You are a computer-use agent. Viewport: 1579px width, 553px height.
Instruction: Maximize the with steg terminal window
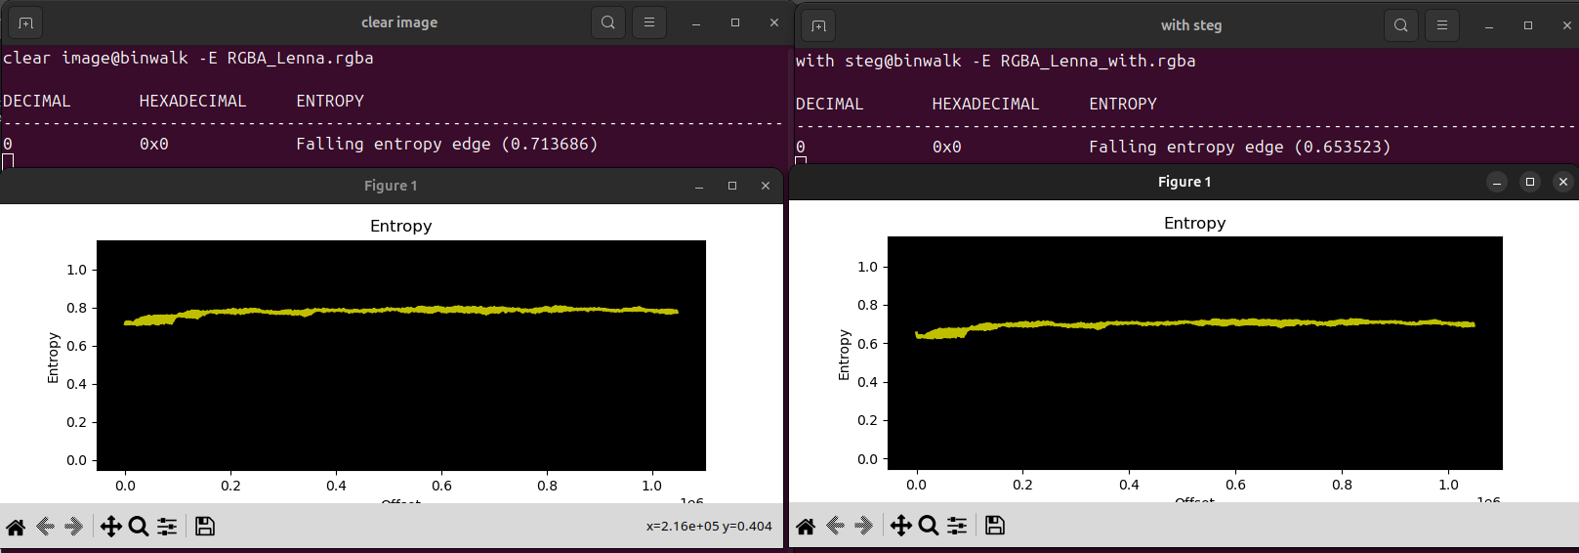pos(1528,25)
